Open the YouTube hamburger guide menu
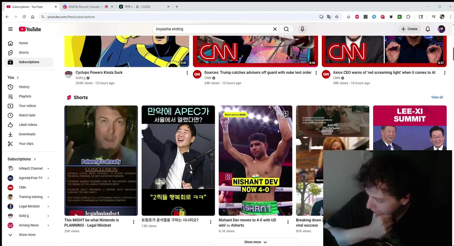 [x=10, y=29]
